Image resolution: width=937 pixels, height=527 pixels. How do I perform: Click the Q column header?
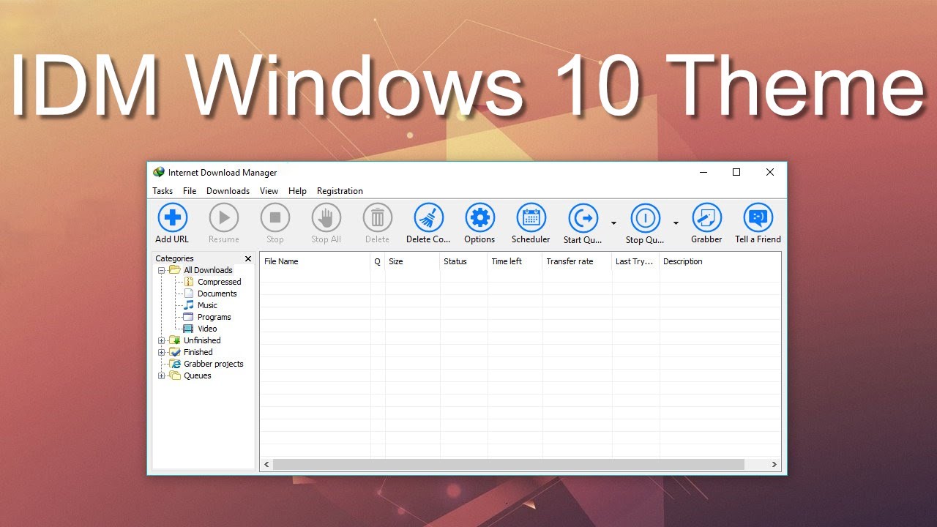(378, 261)
